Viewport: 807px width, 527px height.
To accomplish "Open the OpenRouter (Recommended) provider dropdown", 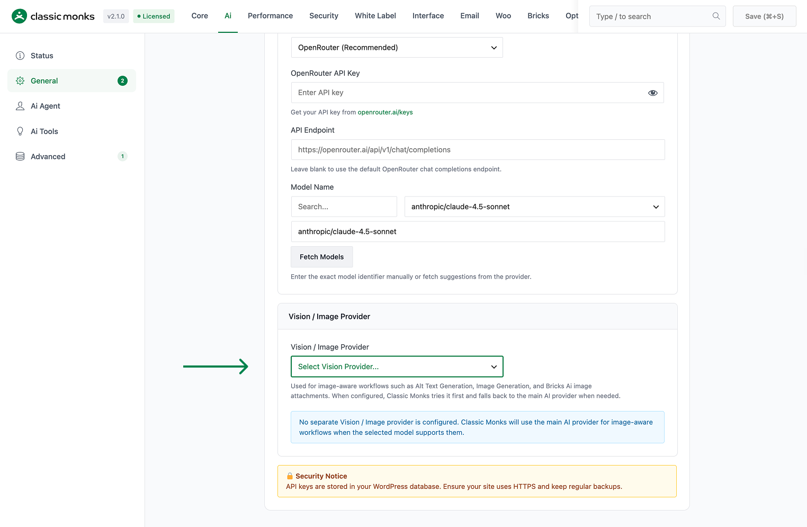I will pos(397,48).
